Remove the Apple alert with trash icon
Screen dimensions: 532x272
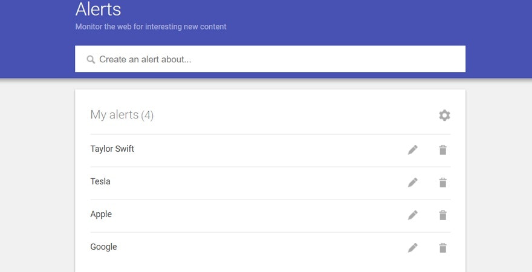(443, 215)
